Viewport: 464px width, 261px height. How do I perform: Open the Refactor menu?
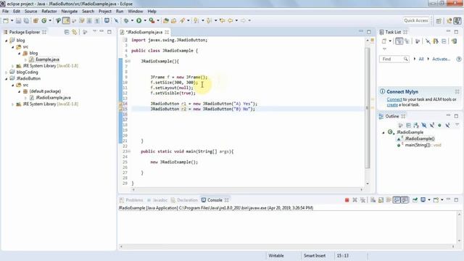point(49,12)
